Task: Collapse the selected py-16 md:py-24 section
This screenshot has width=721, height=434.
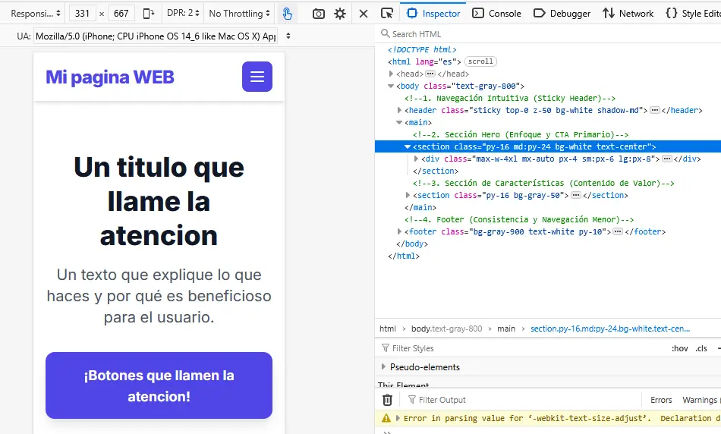Action: tap(408, 146)
